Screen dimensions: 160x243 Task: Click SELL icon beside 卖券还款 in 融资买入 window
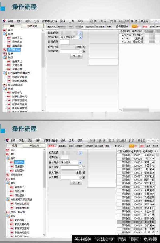coord(11,170)
